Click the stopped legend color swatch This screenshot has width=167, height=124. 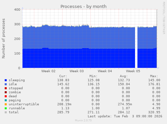pos(6,88)
